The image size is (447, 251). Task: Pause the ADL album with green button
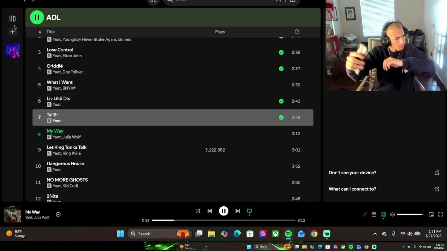[x=37, y=17]
